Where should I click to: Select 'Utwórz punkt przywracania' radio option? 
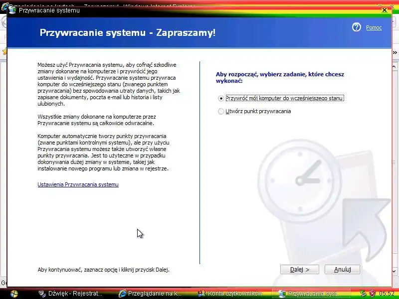(221, 111)
